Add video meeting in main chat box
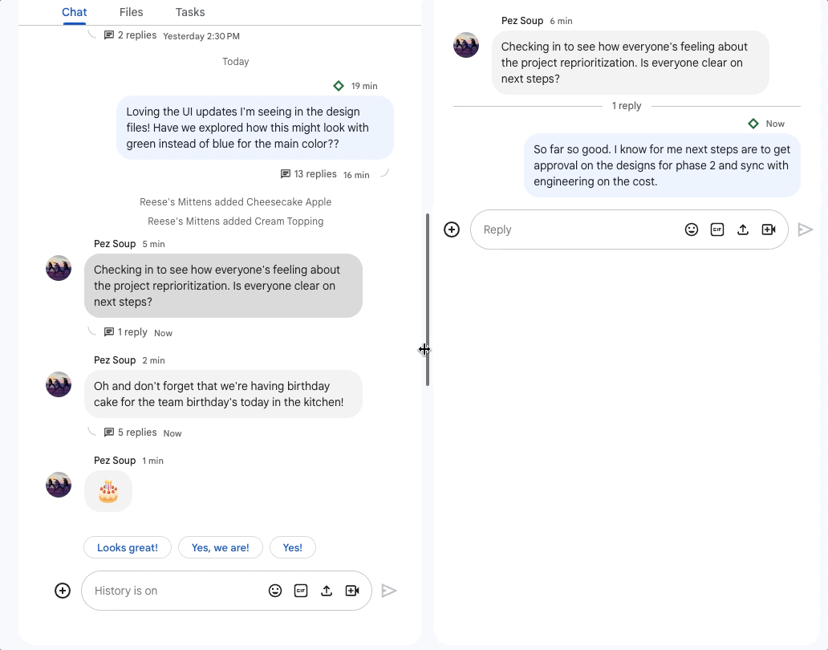 pos(352,591)
